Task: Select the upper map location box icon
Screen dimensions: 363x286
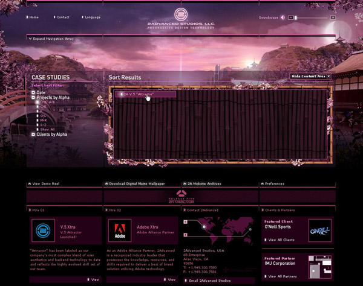Action: click(x=185, y=222)
